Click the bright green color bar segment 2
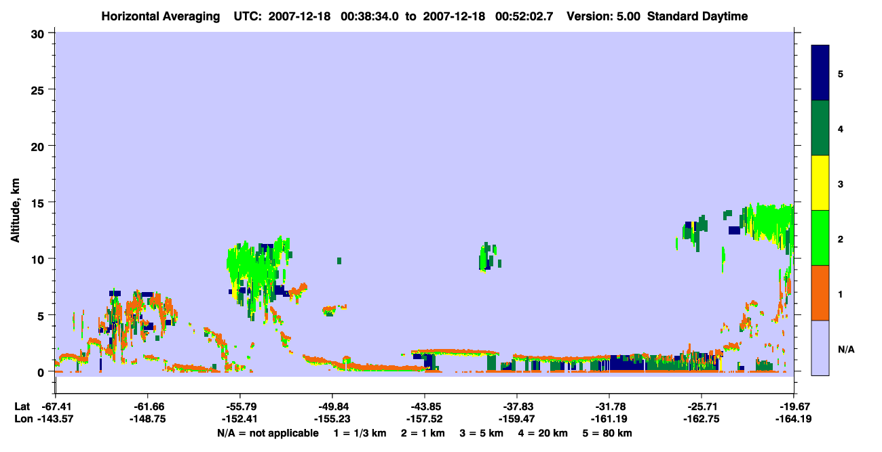This screenshot has height=452, width=882. (820, 238)
